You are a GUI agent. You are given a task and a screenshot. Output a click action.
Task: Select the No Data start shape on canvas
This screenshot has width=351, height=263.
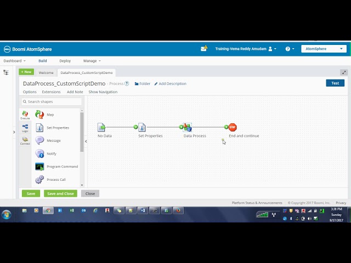(101, 127)
